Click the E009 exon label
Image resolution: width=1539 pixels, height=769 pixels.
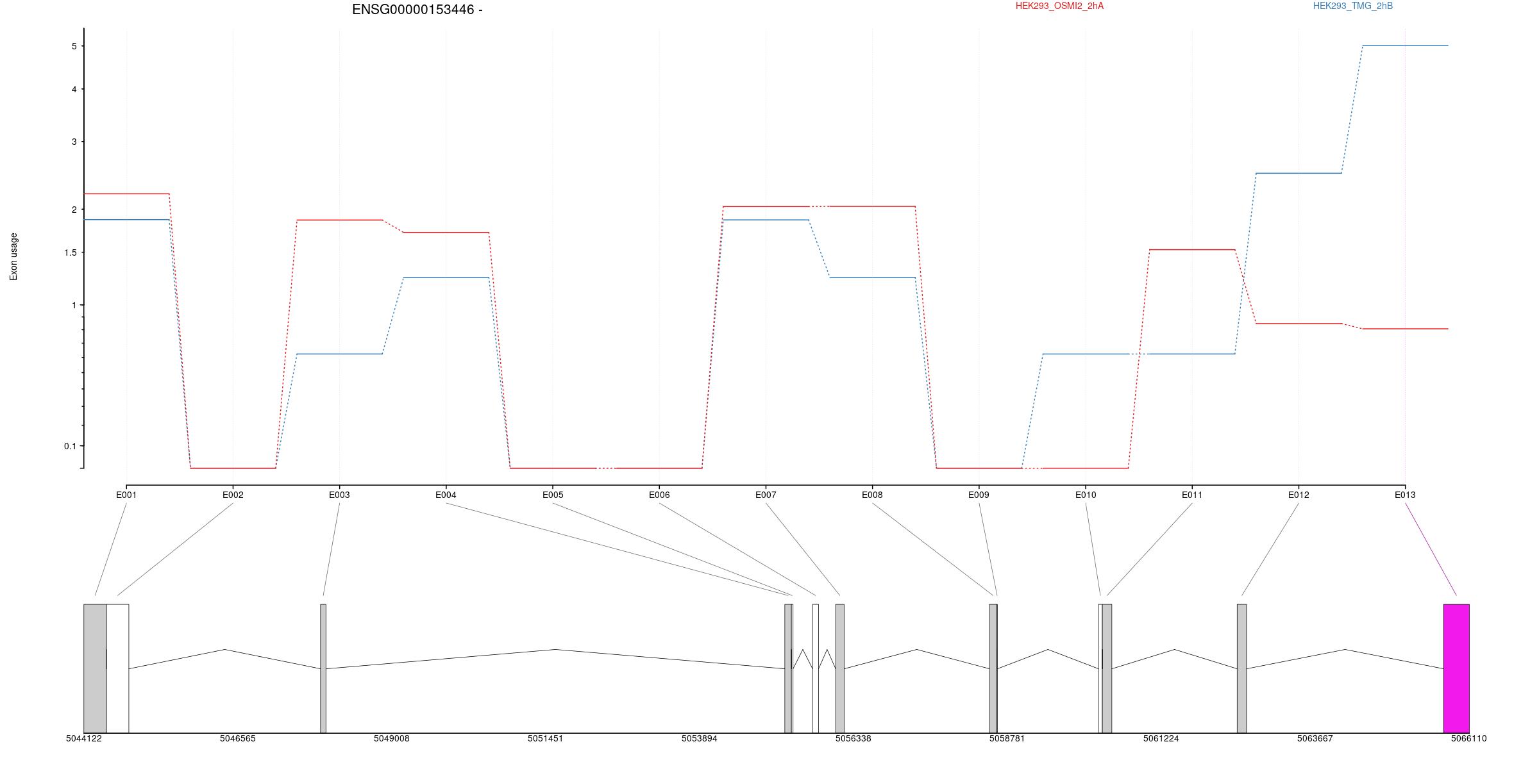pos(979,495)
